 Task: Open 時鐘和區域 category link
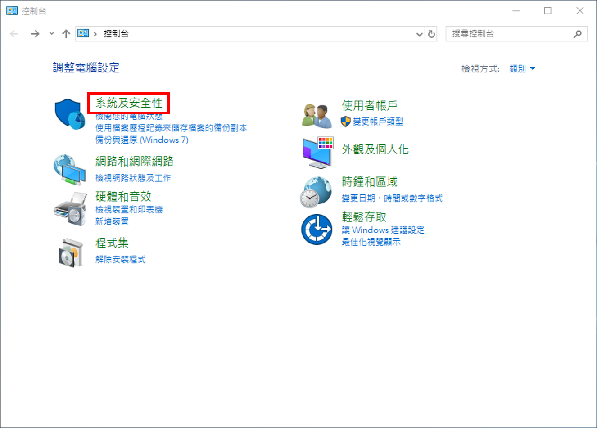370,182
